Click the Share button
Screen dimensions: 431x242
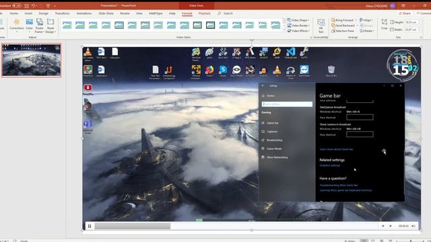pyautogui.click(x=404, y=13)
